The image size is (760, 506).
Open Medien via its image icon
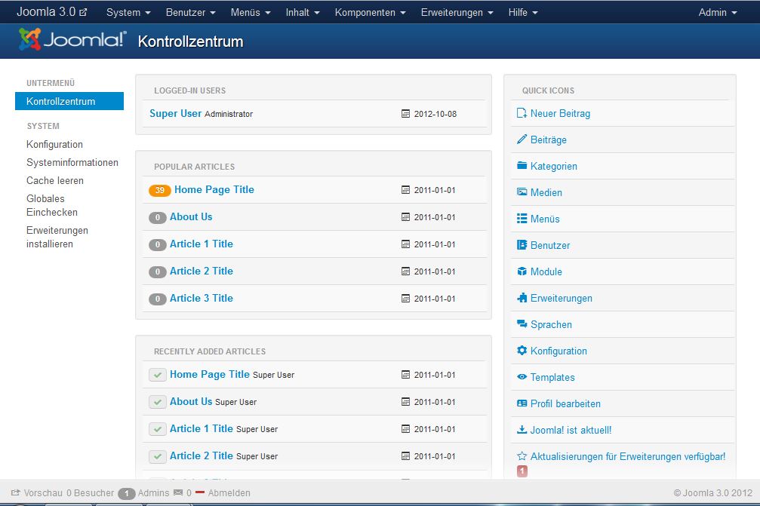[521, 192]
